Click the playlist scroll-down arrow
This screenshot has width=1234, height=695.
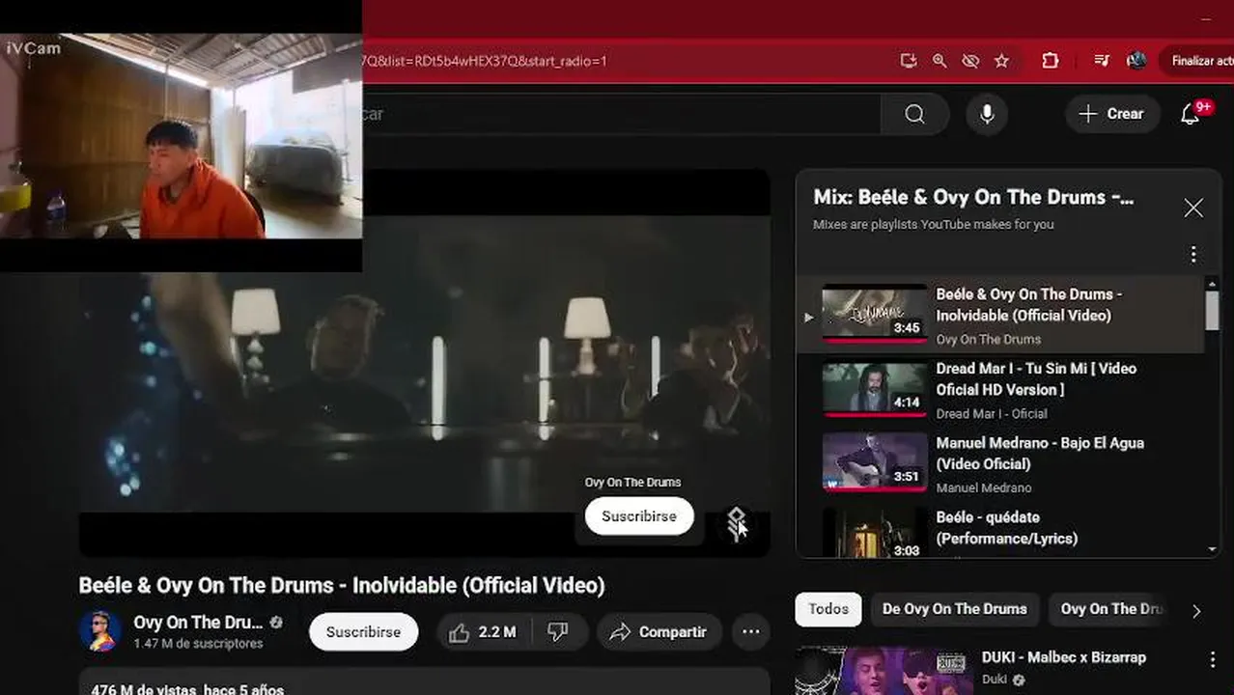coord(1212,549)
